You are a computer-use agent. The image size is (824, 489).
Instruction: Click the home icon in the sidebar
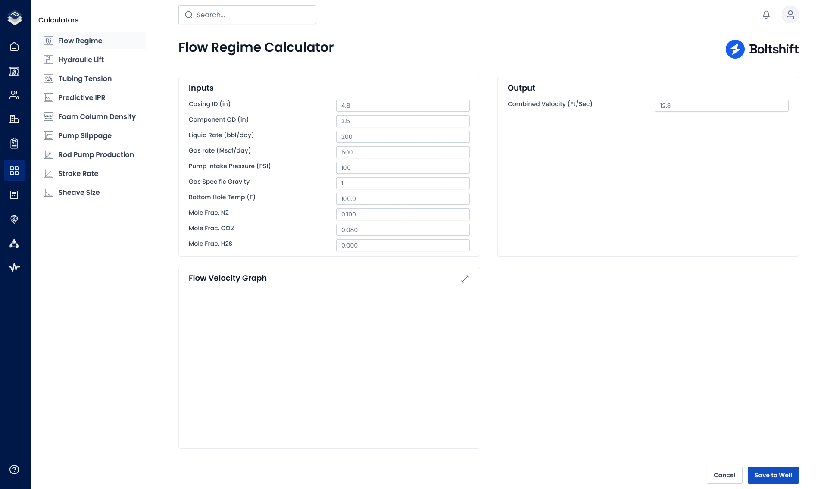pyautogui.click(x=14, y=47)
